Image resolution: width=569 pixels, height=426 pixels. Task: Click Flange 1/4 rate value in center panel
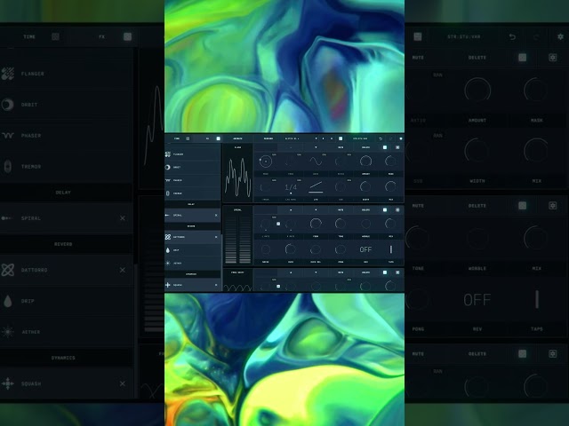click(291, 187)
